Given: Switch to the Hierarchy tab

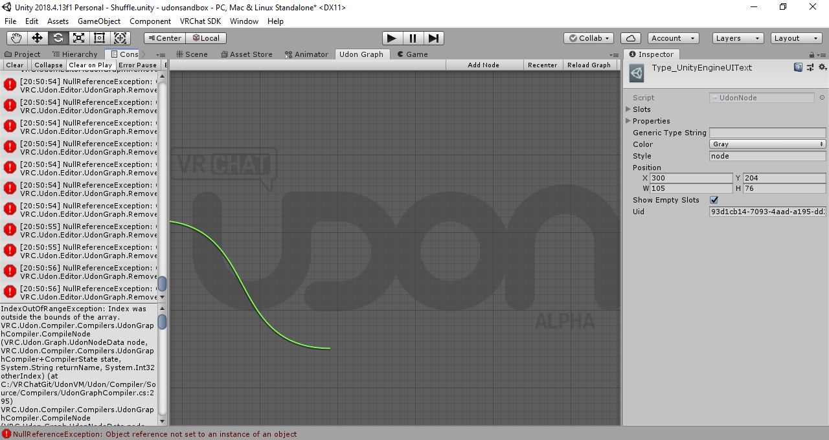Looking at the screenshot, I should [75, 54].
